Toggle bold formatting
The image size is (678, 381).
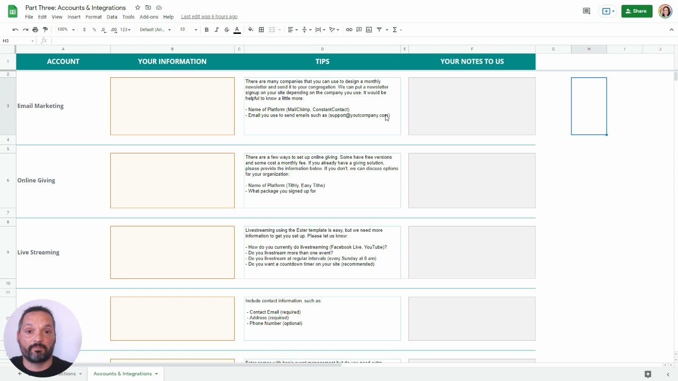[x=207, y=30]
